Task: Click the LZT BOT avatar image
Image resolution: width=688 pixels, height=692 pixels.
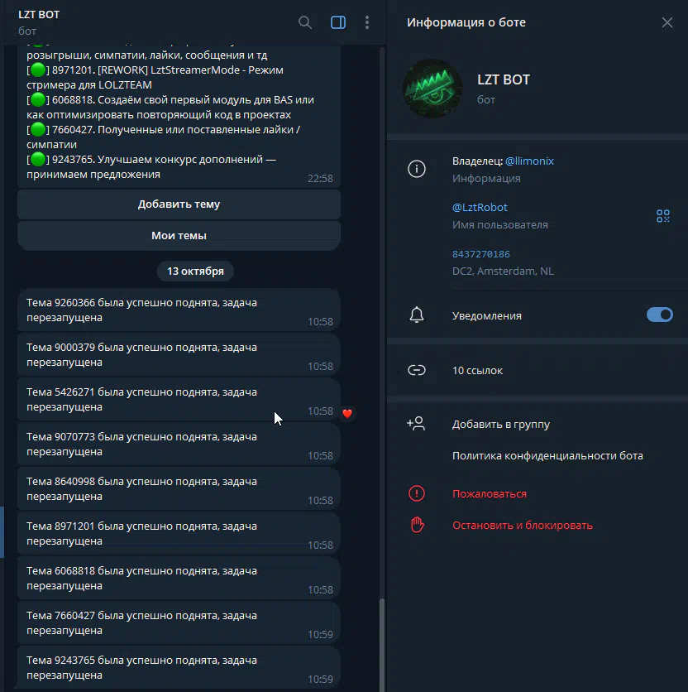Action: pos(432,89)
